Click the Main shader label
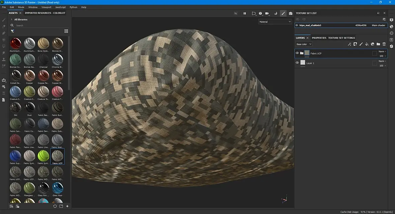 coord(378,25)
